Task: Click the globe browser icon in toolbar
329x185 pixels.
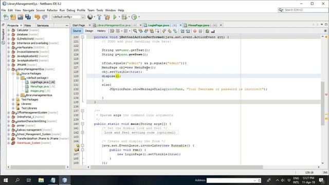Action: [90, 17]
